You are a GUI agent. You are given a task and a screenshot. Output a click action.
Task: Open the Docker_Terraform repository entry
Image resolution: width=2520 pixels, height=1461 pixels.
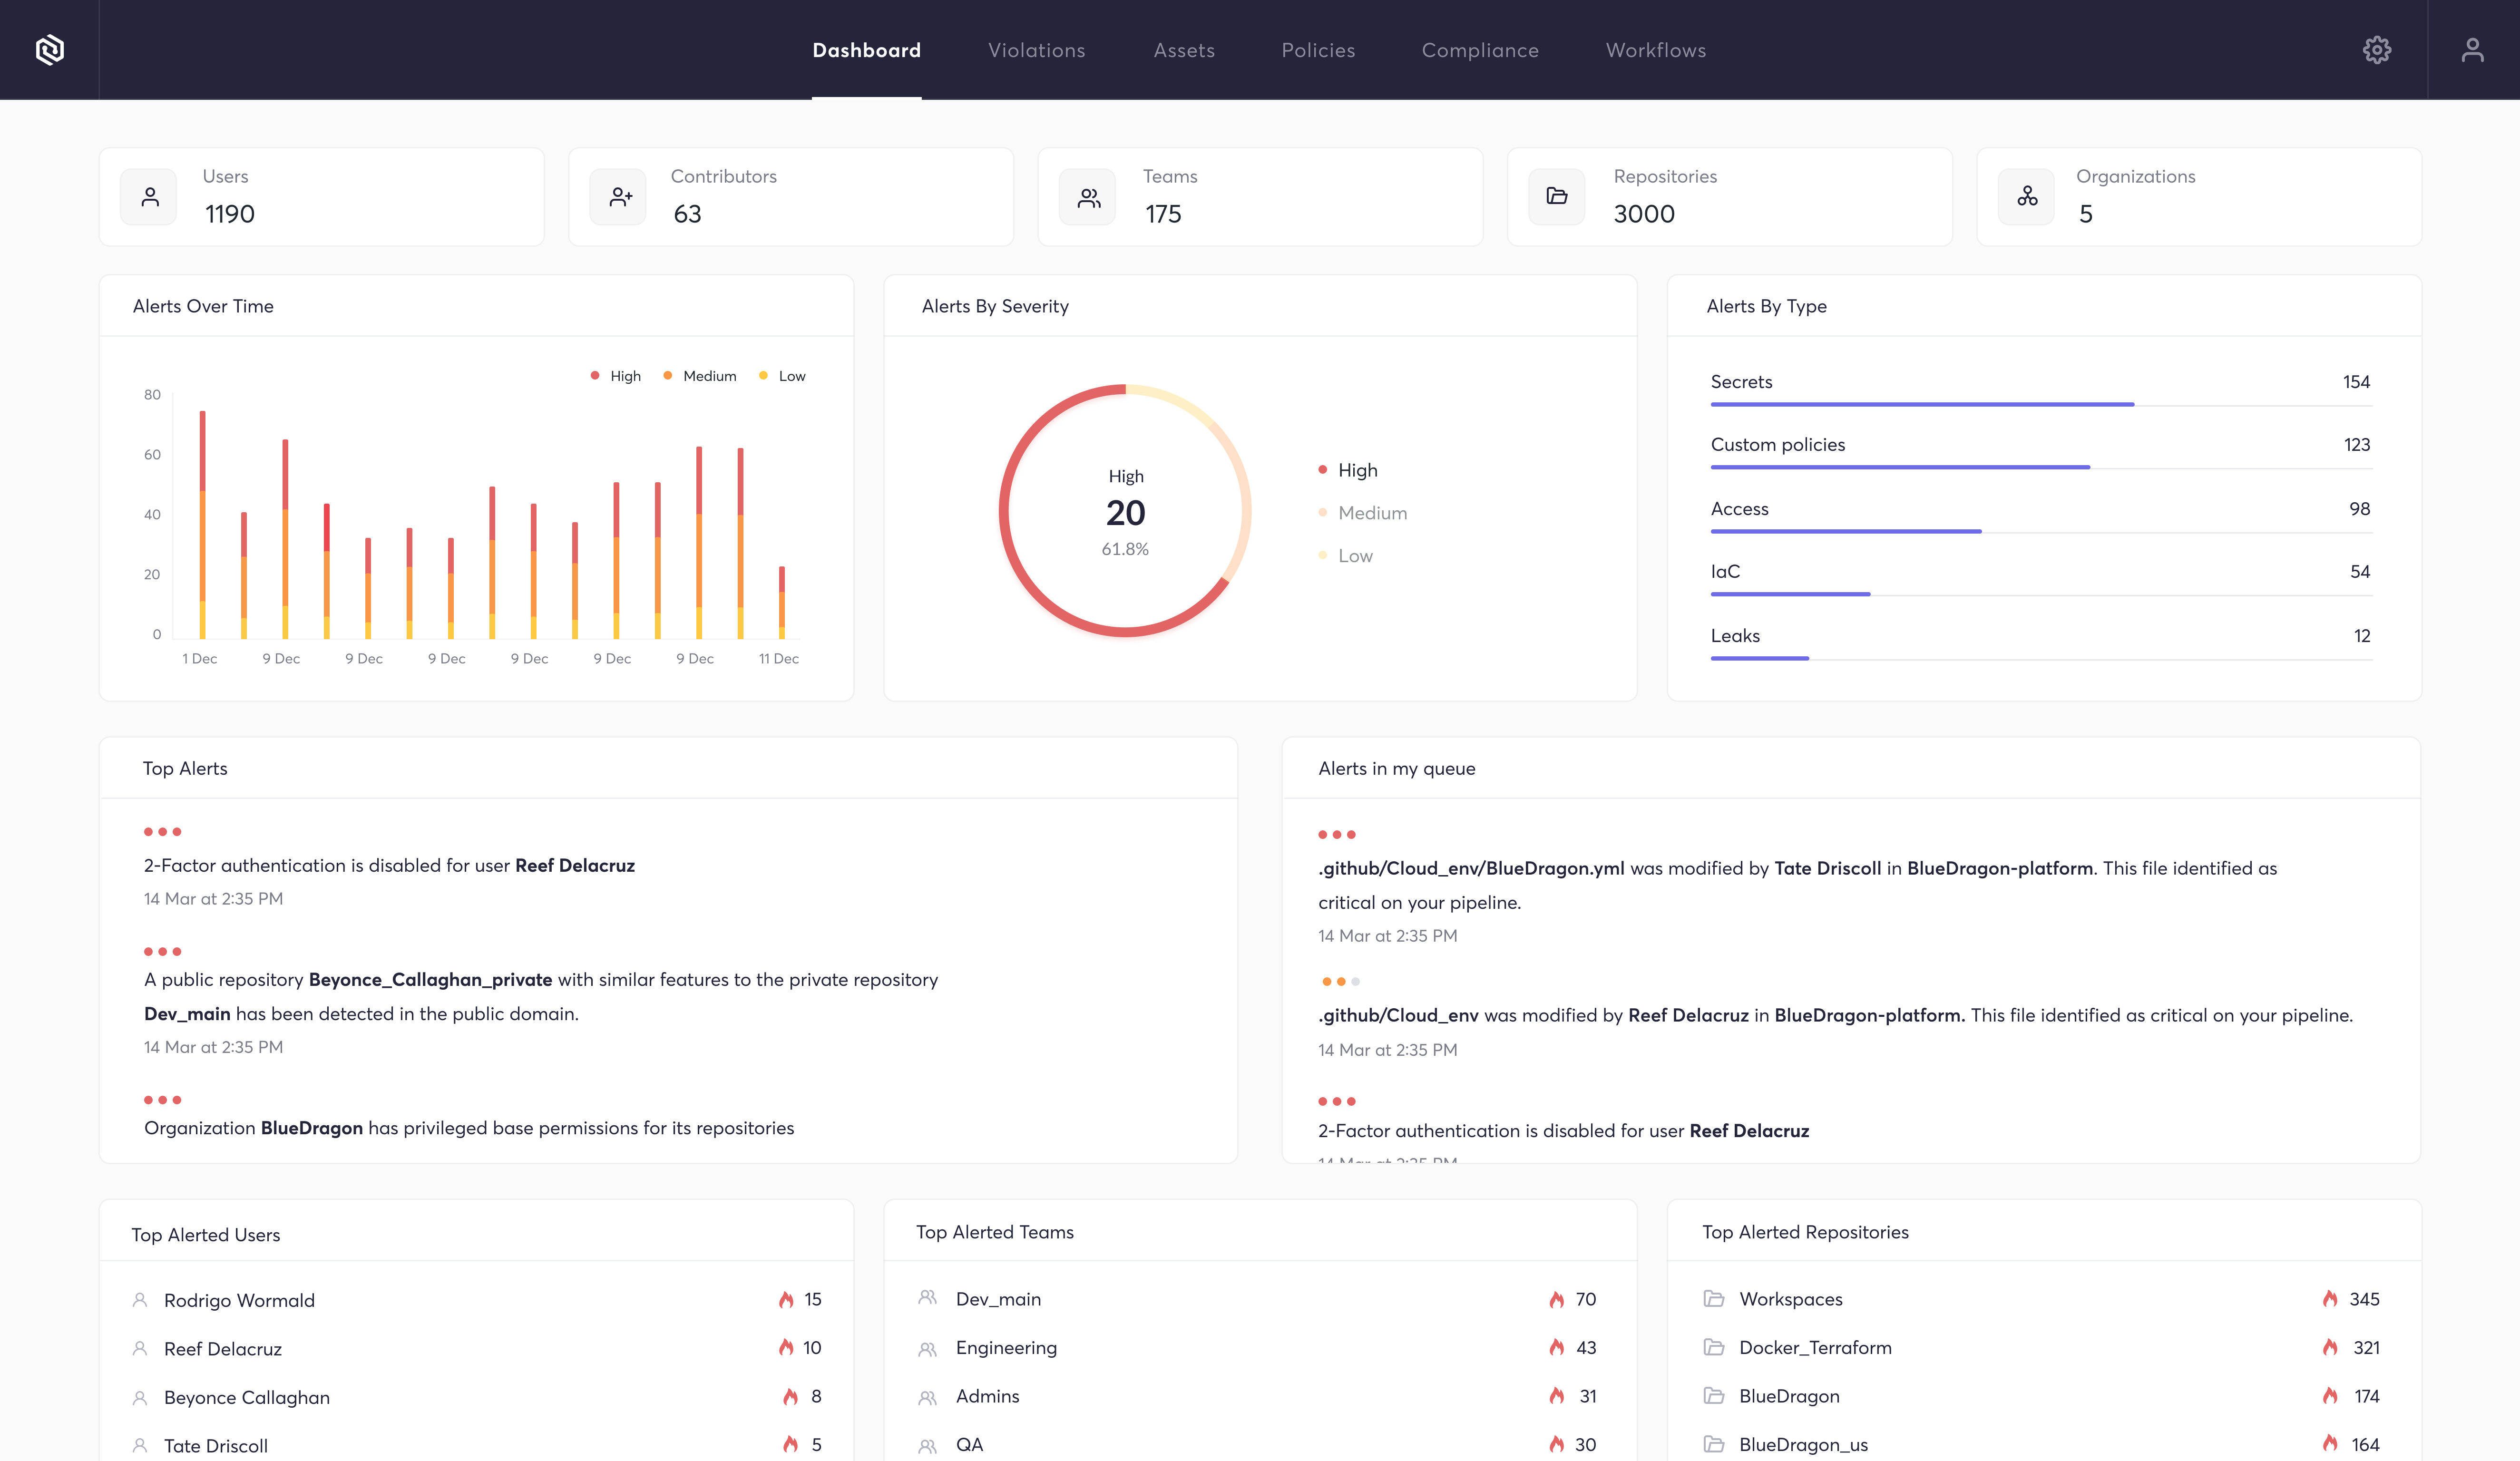(1814, 1347)
